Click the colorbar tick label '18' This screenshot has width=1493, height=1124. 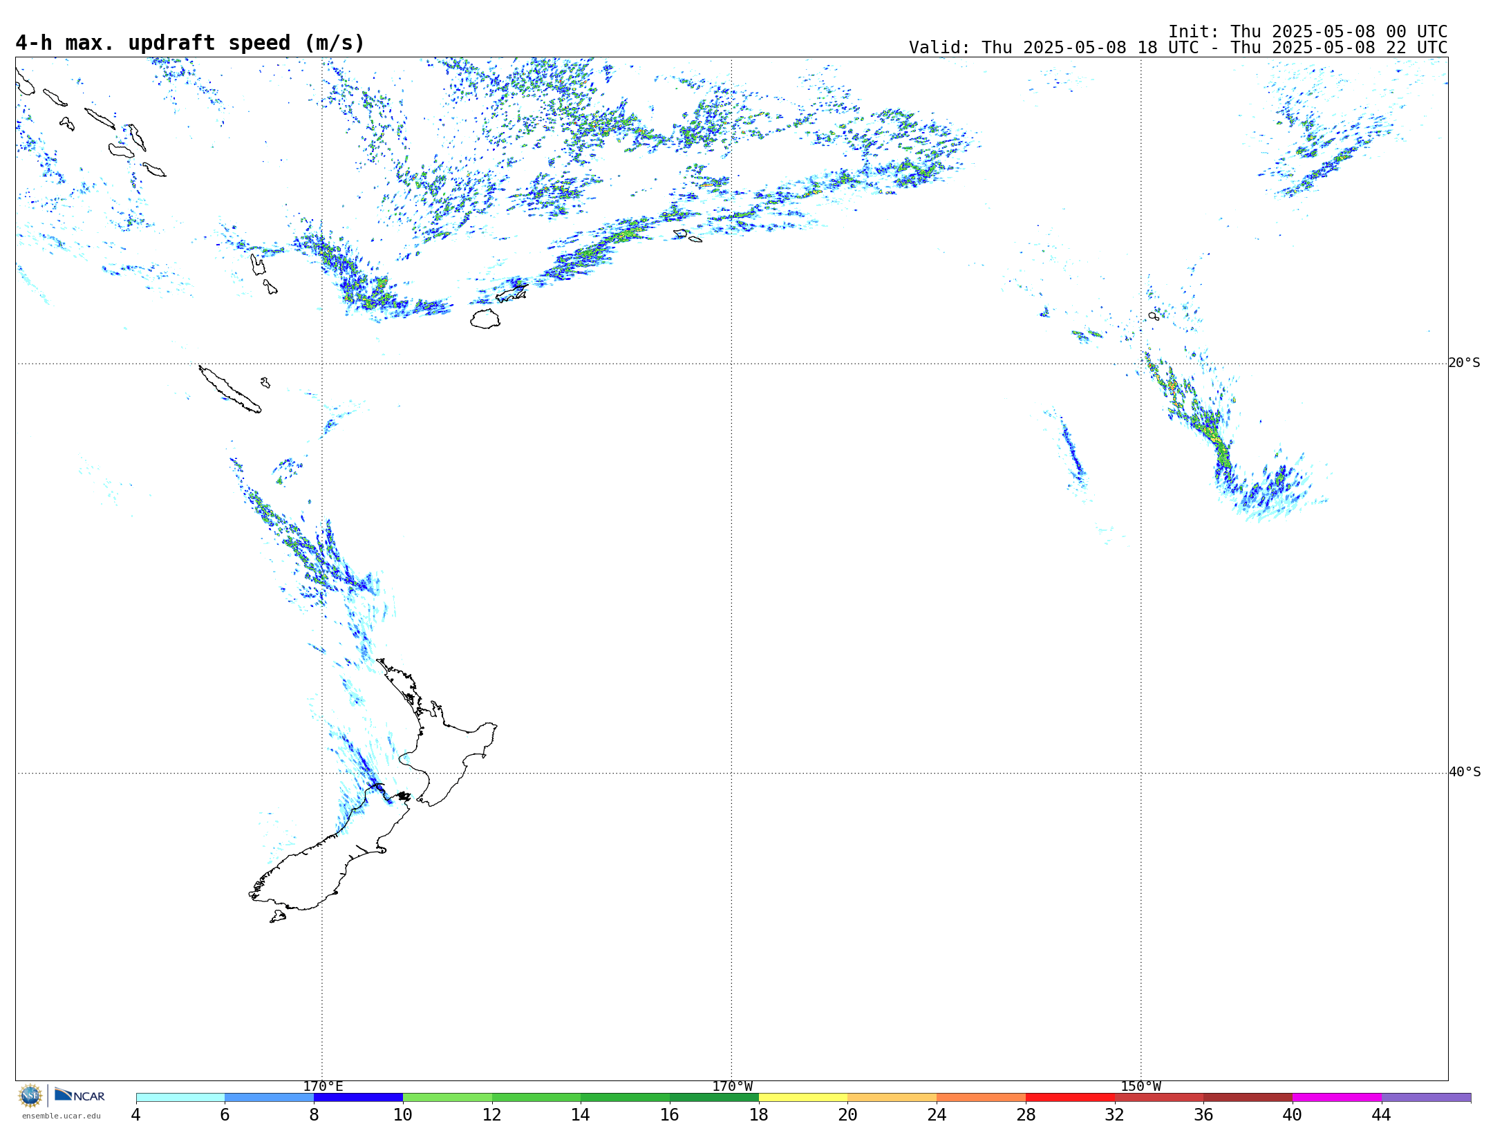tap(759, 1115)
